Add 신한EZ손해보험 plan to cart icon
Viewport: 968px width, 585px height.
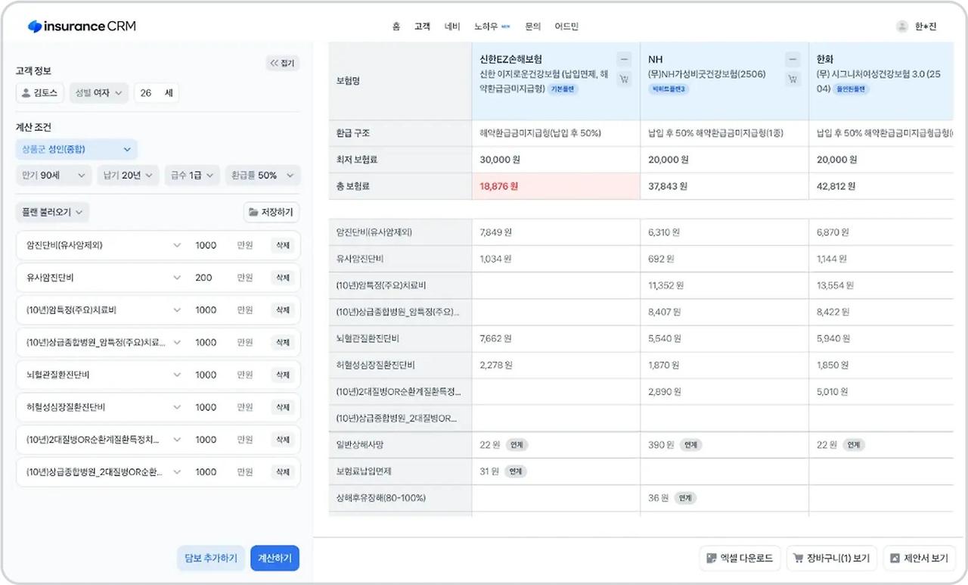[624, 79]
